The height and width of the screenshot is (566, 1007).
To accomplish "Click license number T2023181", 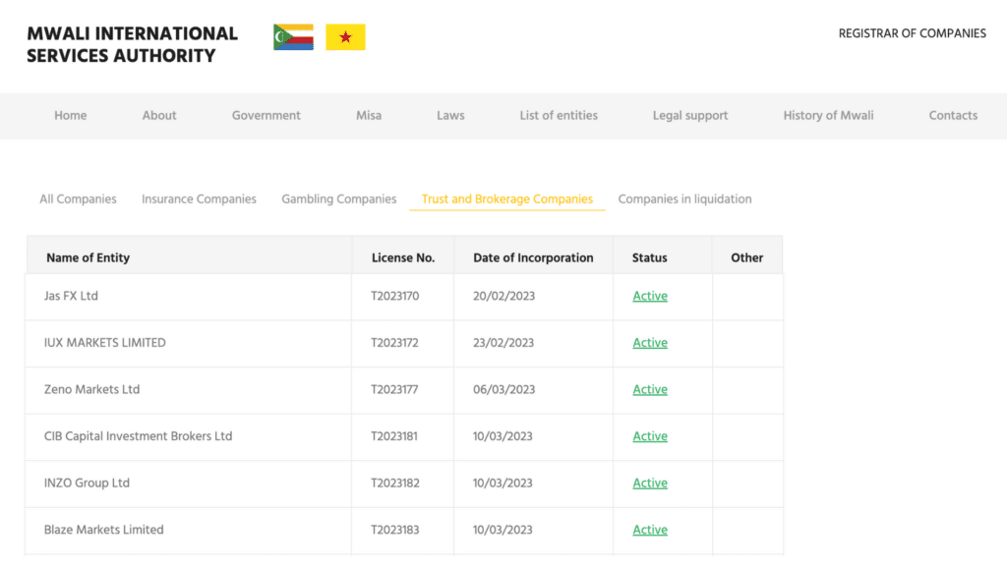I will click(393, 436).
